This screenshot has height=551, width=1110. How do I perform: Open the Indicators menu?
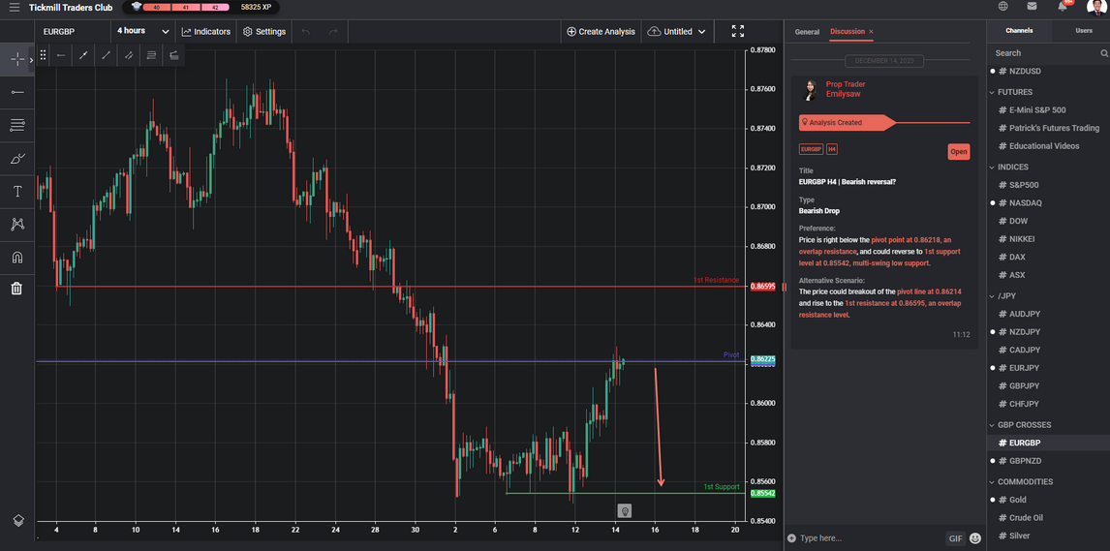pos(206,31)
